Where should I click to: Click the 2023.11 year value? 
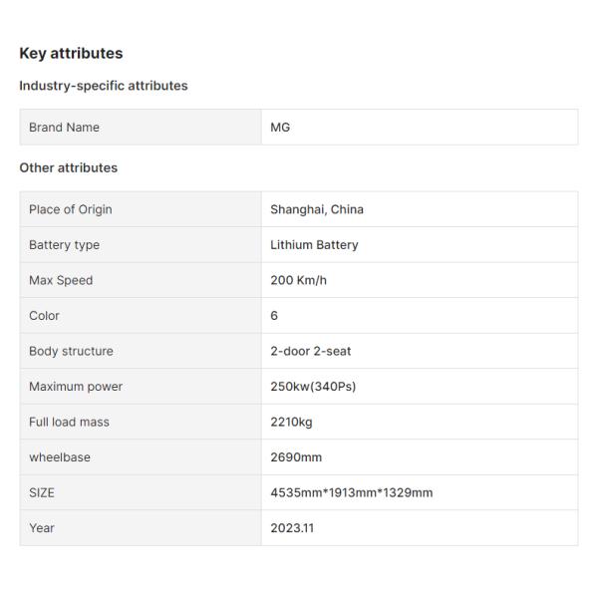[292, 528]
